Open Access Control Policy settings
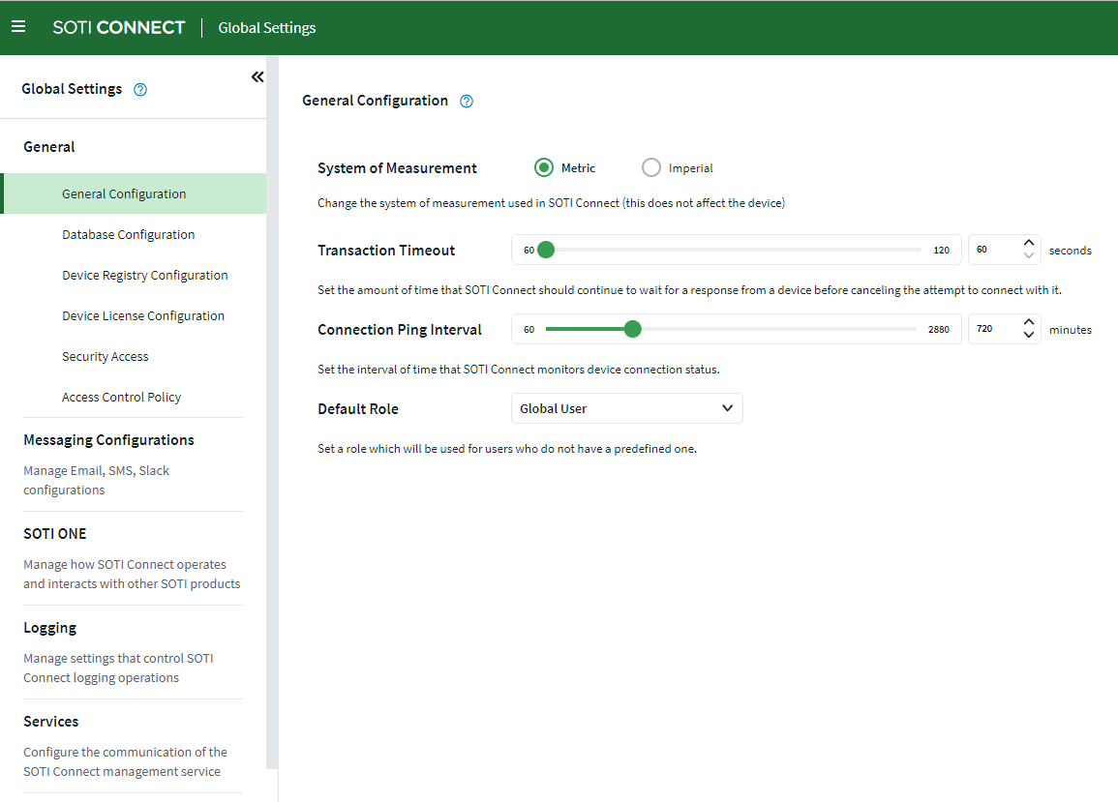 (122, 397)
